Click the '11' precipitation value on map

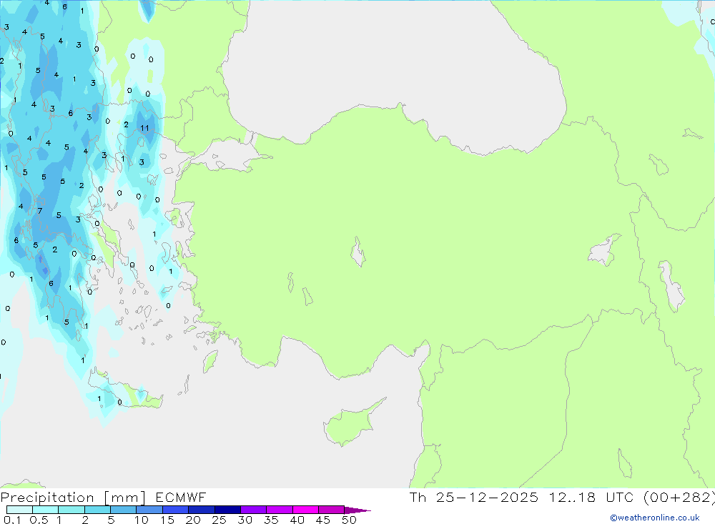[x=144, y=128]
